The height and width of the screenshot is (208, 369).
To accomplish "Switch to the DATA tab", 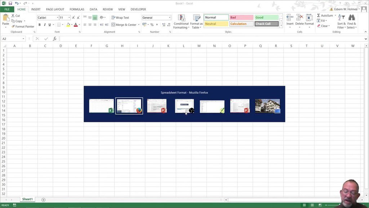I will (x=93, y=9).
